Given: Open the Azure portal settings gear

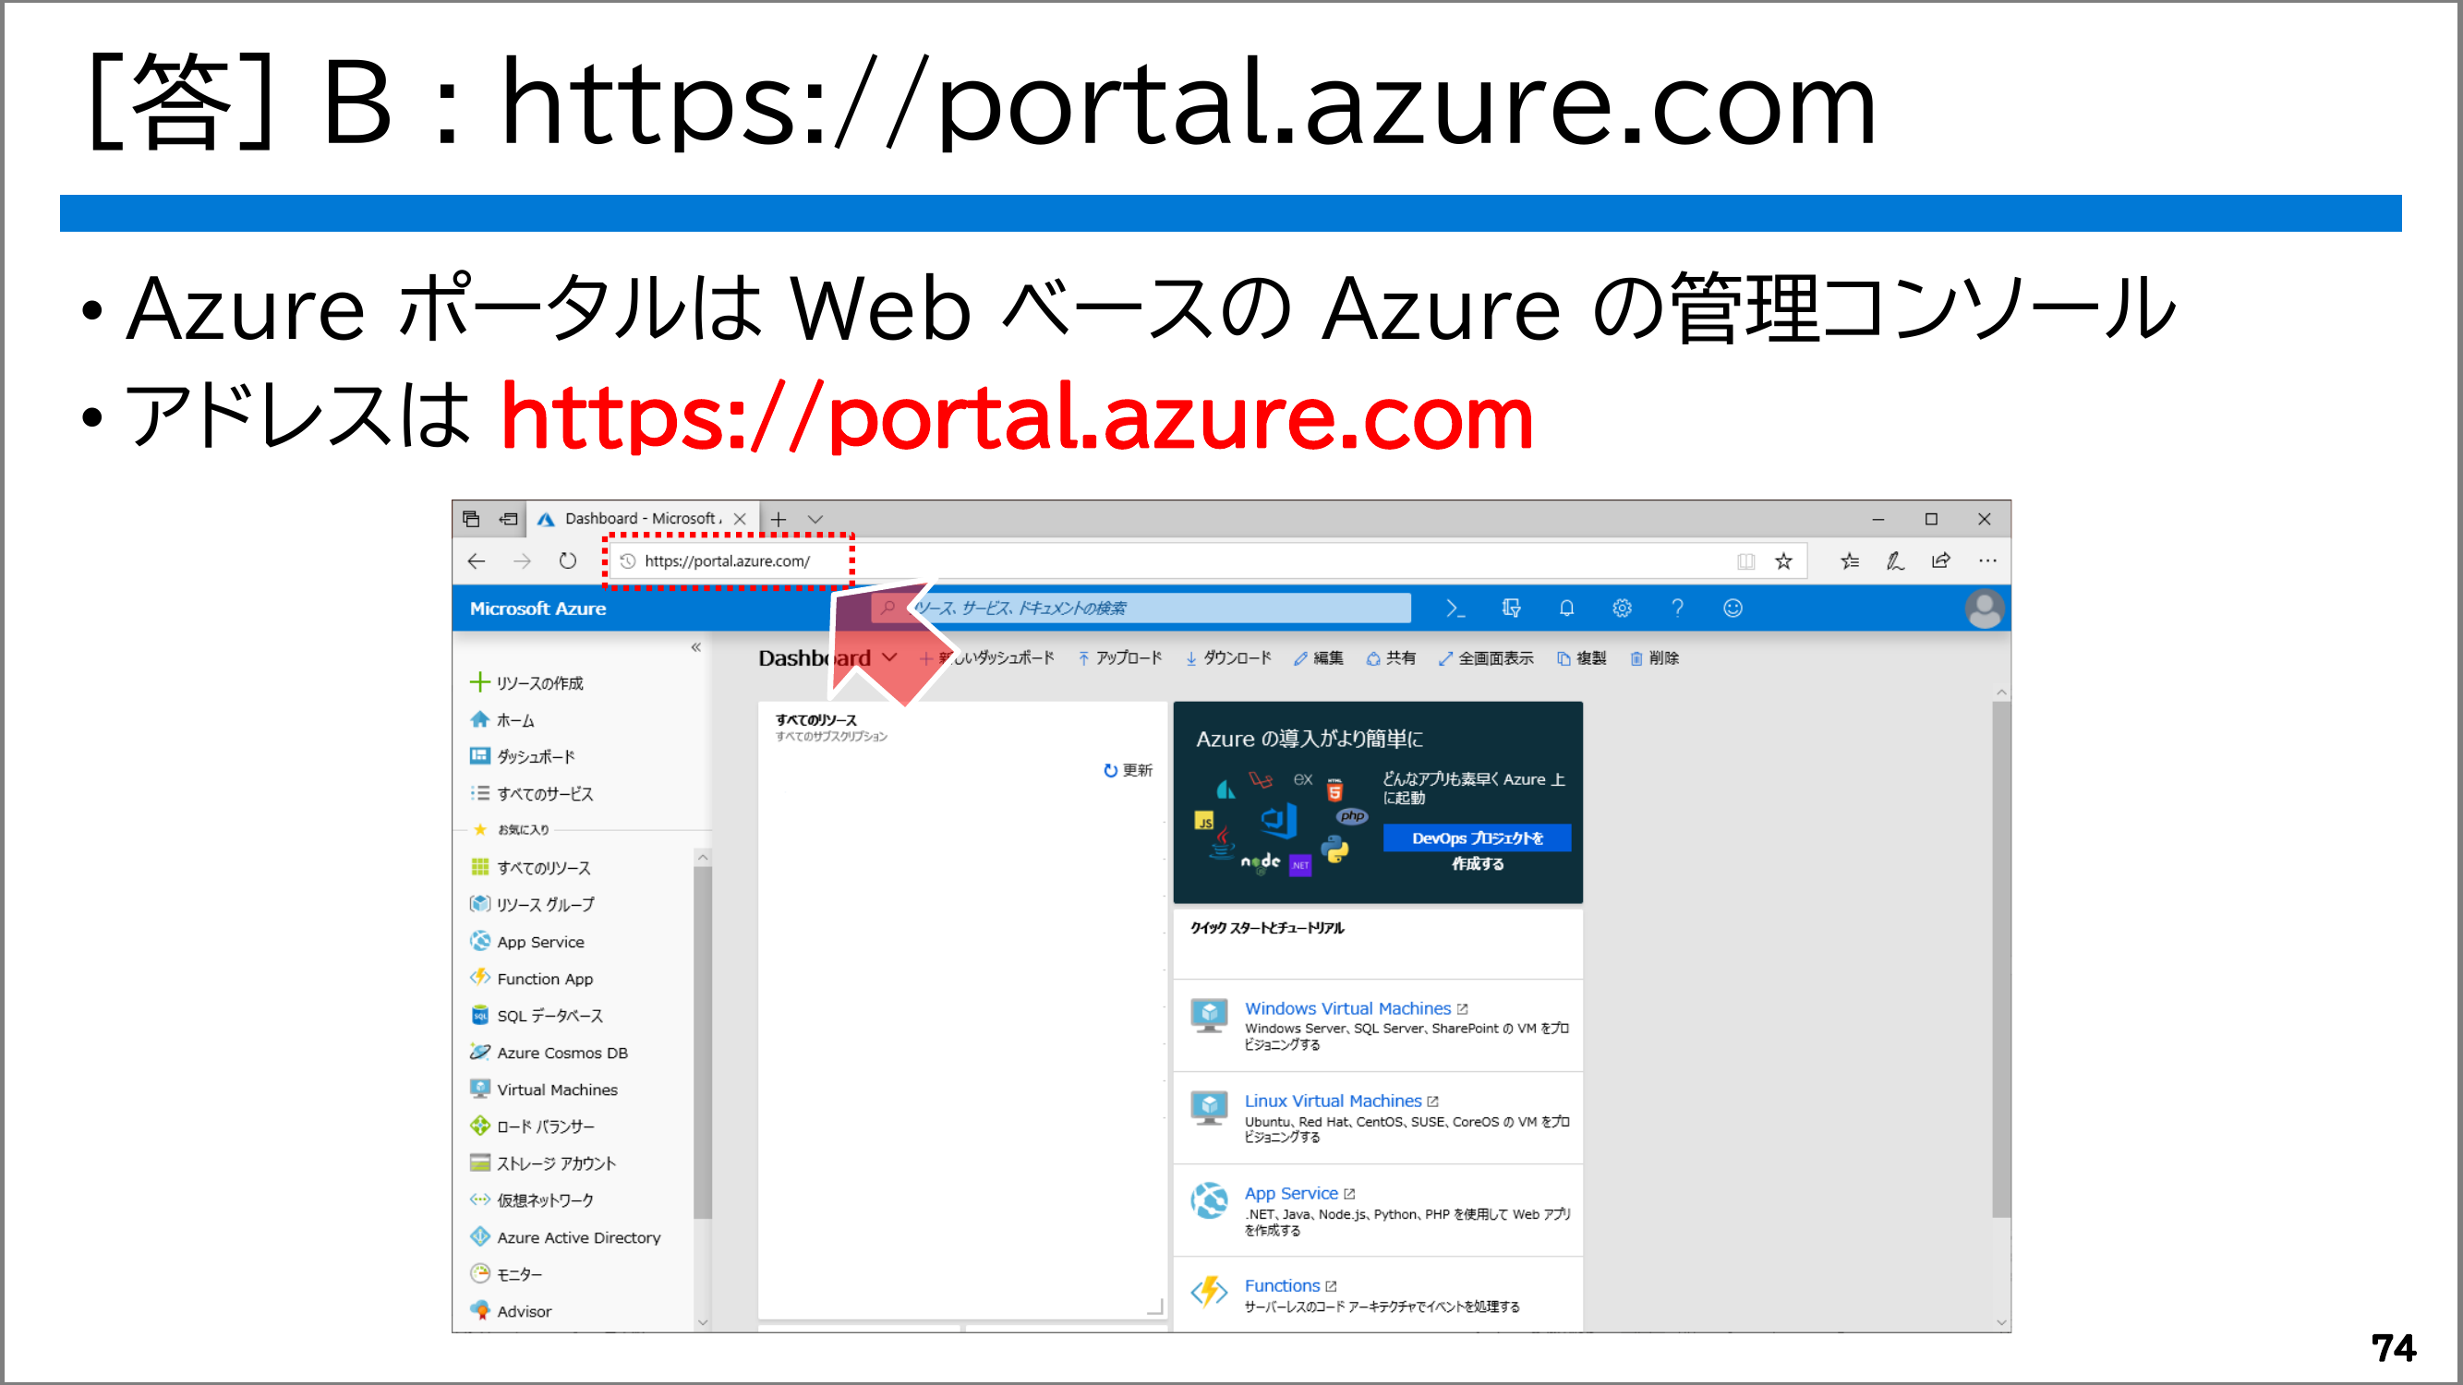Looking at the screenshot, I should 1622,608.
